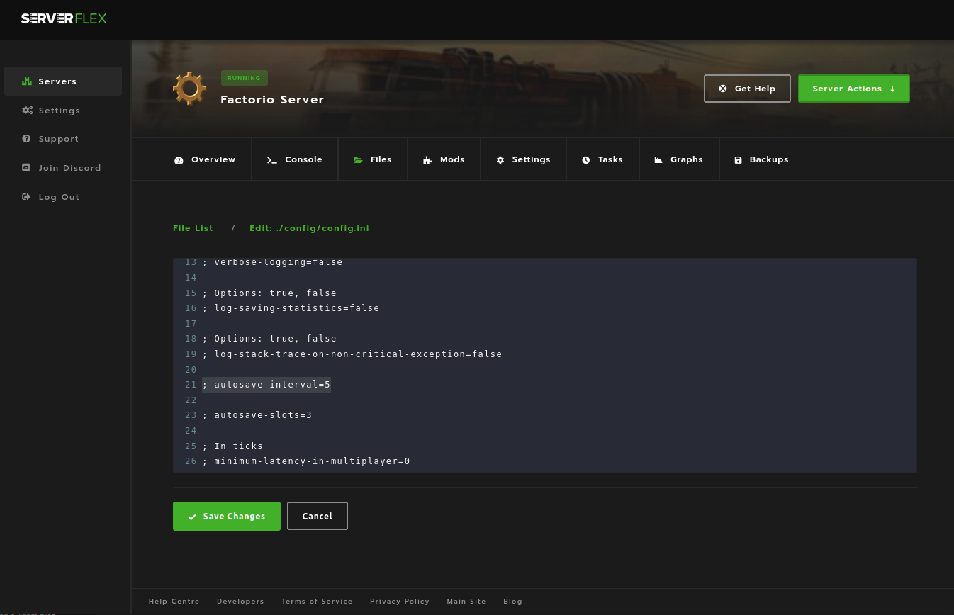Open the Blog footer link
The image size is (954, 615).
click(x=512, y=602)
